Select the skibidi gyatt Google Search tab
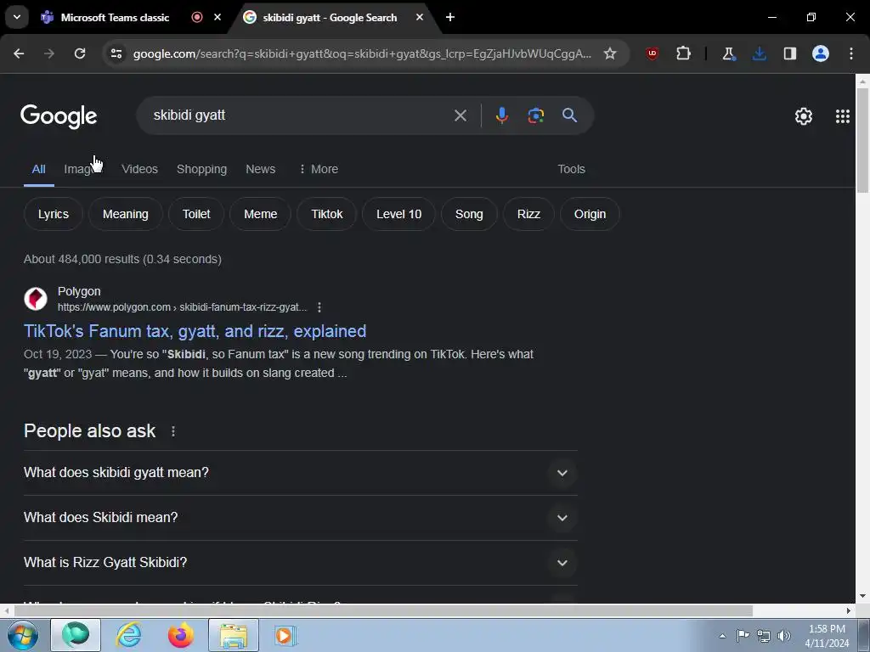 tap(330, 17)
